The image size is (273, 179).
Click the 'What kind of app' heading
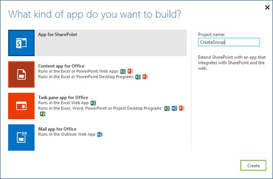pyautogui.click(x=95, y=14)
